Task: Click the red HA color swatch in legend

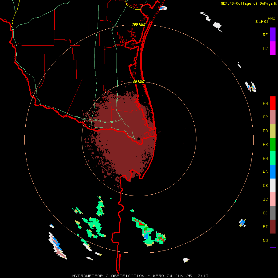Action: click(273, 103)
